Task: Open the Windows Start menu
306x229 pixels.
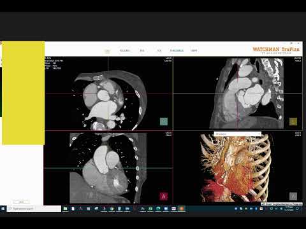Action: [x=3, y=209]
